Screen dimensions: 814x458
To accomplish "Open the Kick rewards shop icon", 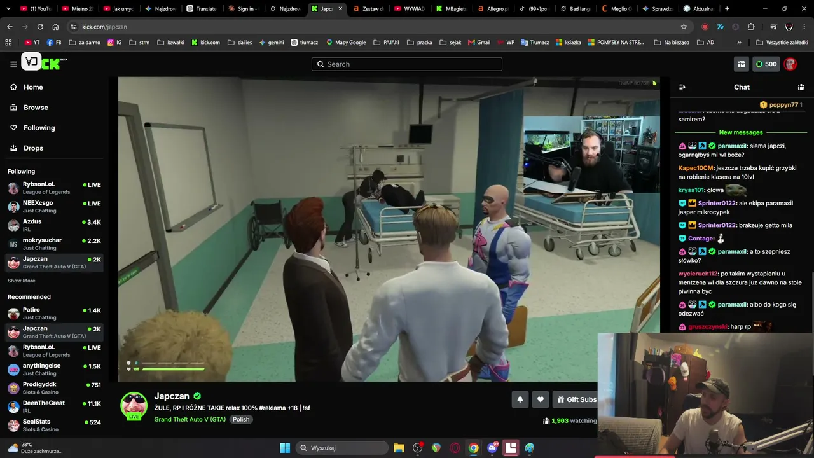I will [x=742, y=64].
